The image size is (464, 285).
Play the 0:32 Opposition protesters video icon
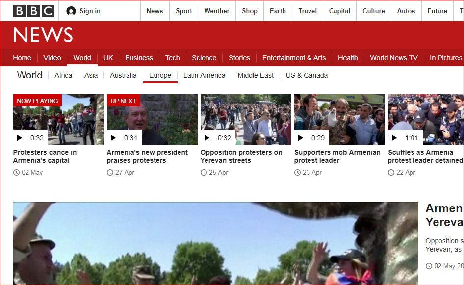(207, 138)
